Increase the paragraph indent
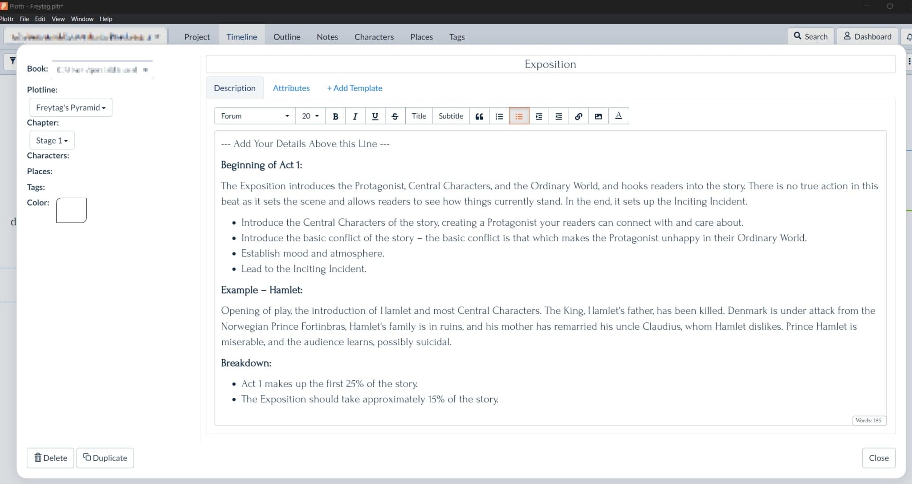The height and width of the screenshot is (484, 912). [x=539, y=116]
